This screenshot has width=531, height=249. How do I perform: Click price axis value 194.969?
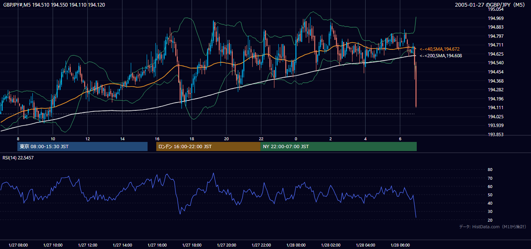click(x=496, y=18)
